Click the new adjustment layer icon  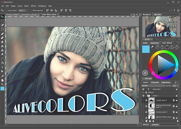(147, 121)
